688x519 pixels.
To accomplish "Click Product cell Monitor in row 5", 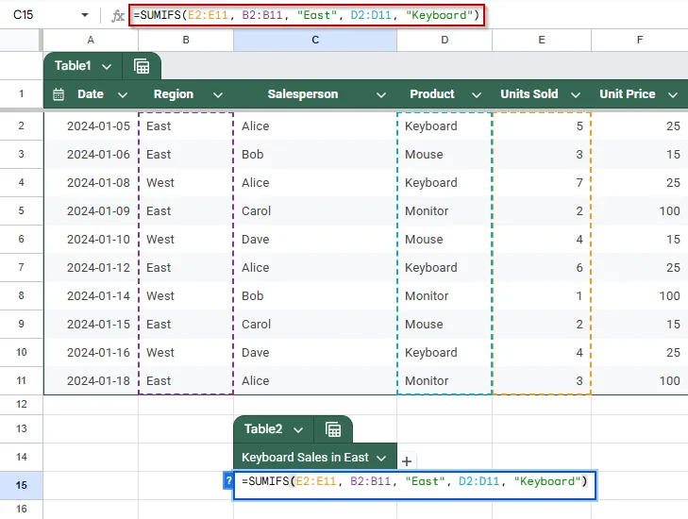I will (x=445, y=211).
